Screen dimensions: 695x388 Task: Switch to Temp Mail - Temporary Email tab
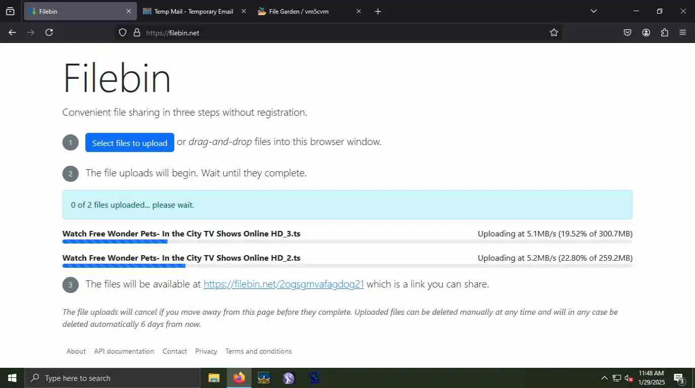tap(194, 11)
